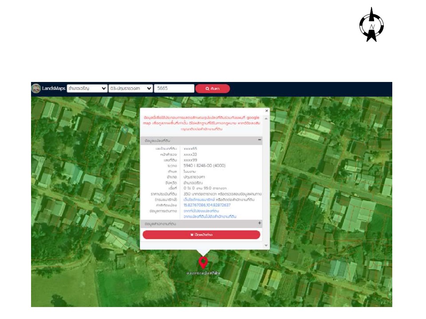Open the province dropdown อำนาจเจริญ
The width and height of the screenshot is (426, 319).
[87, 89]
